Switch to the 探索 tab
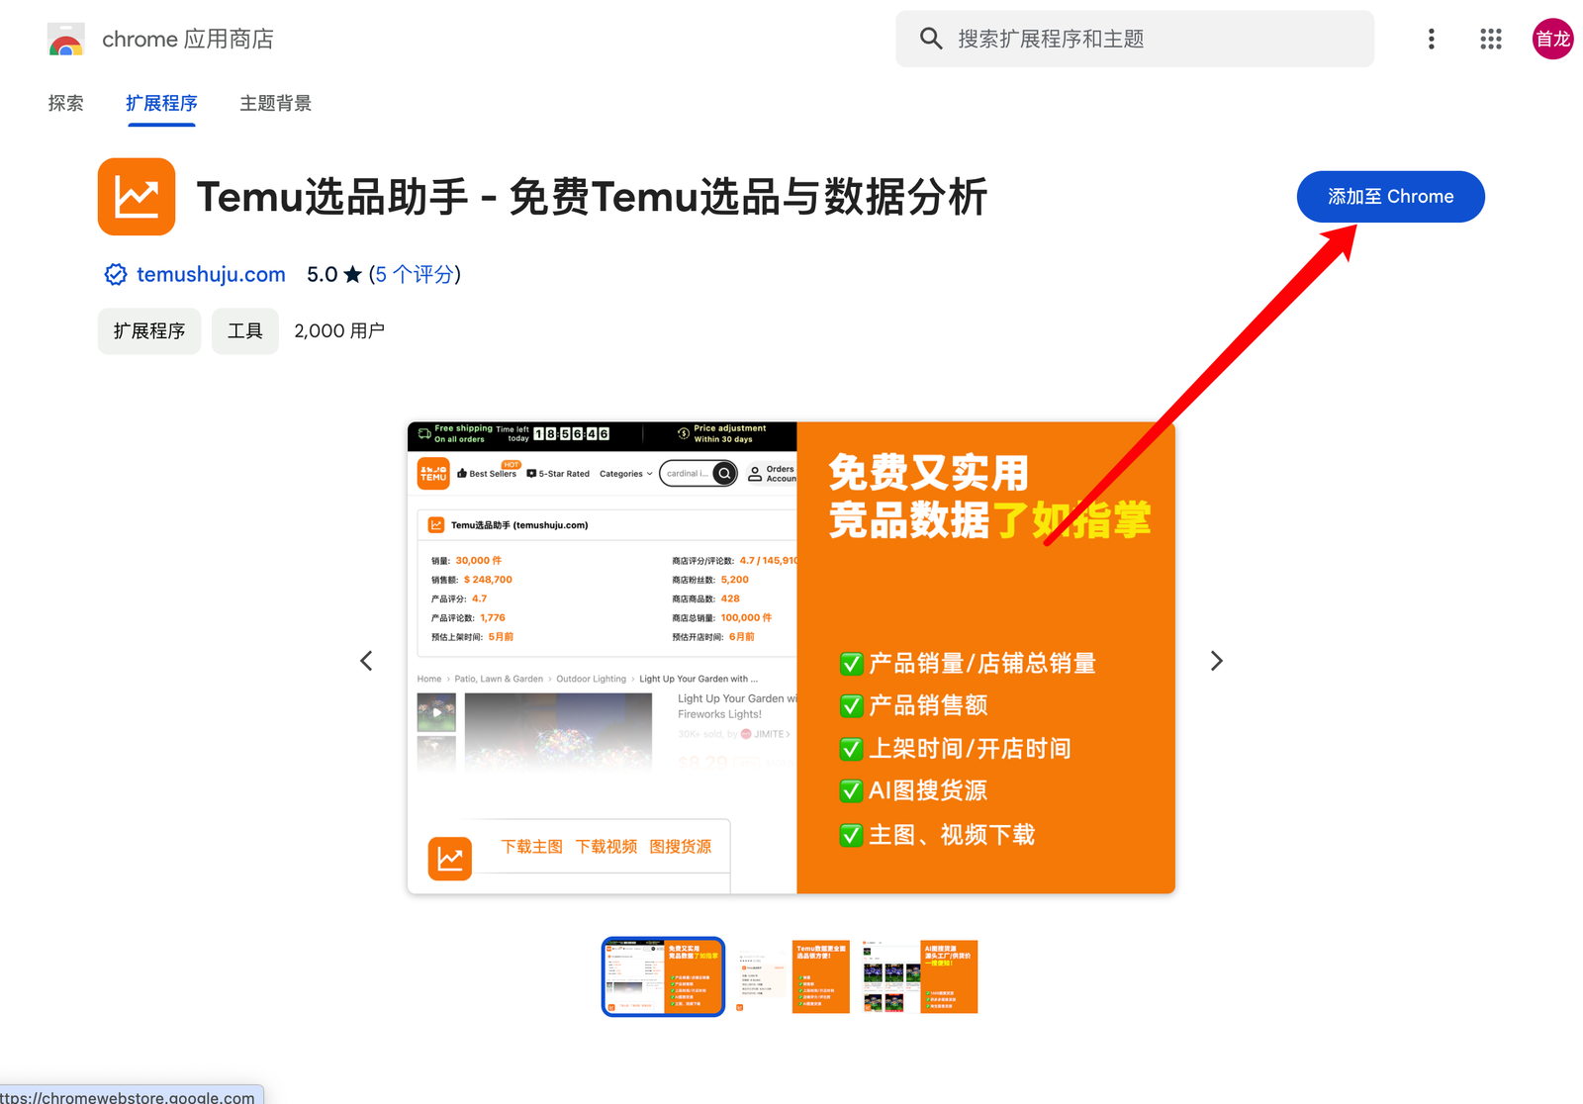Viewport: 1583px width, 1104px height. (65, 103)
